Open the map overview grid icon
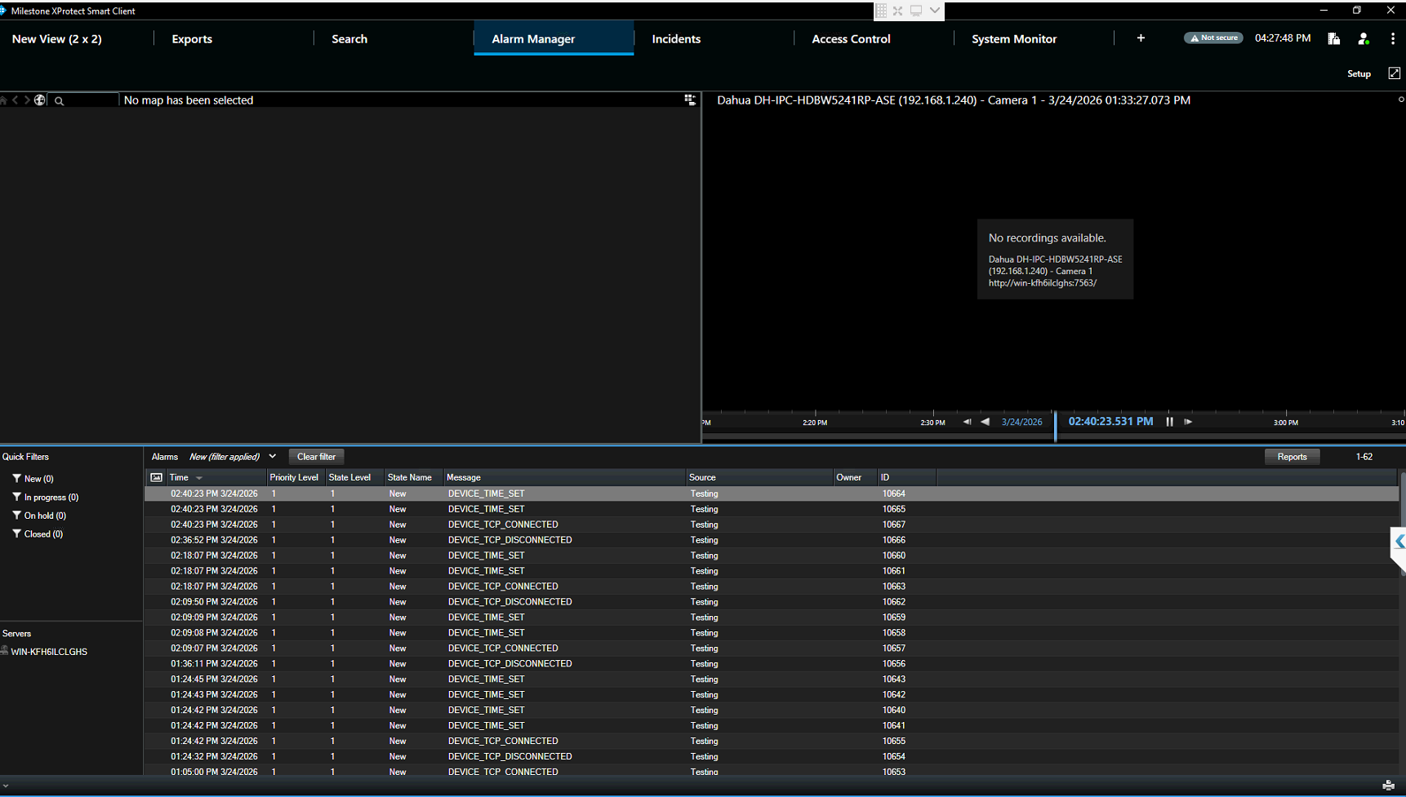Screen dimensions: 1406x797 click(690, 100)
